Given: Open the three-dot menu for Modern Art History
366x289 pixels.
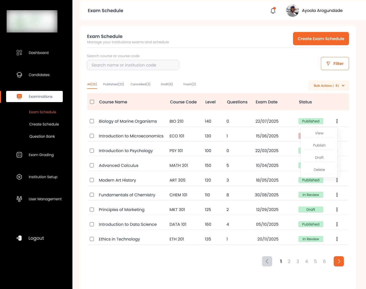Looking at the screenshot, I should point(337,180).
